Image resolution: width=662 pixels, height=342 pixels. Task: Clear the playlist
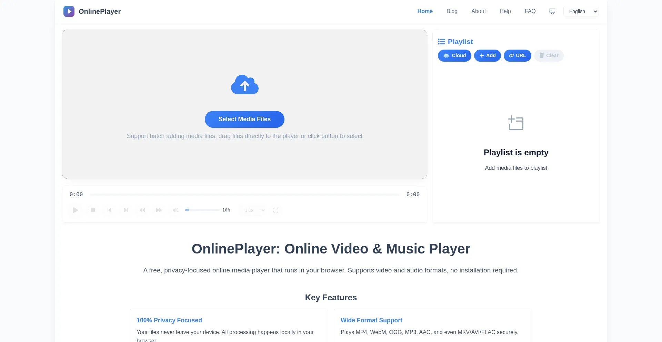click(549, 55)
